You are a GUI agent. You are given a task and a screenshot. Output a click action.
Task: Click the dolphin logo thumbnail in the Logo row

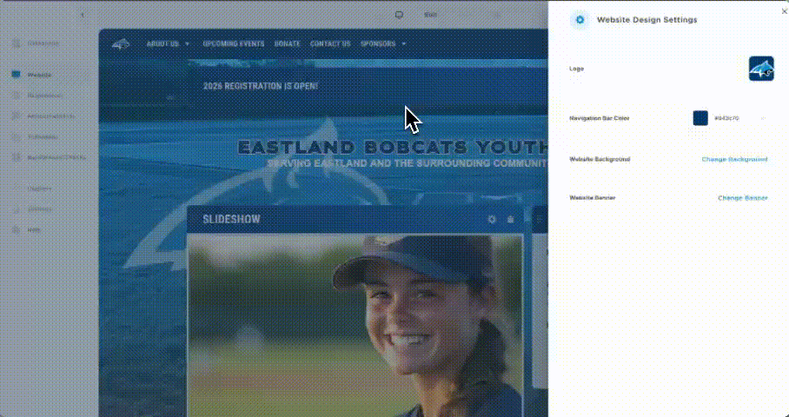point(761,69)
